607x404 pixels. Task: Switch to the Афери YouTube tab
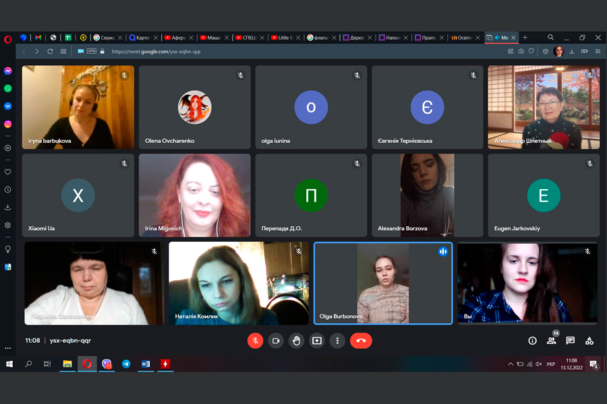179,38
